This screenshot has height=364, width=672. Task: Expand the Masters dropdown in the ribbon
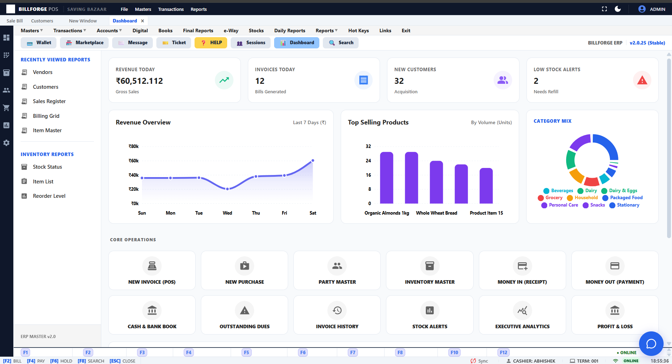click(31, 31)
